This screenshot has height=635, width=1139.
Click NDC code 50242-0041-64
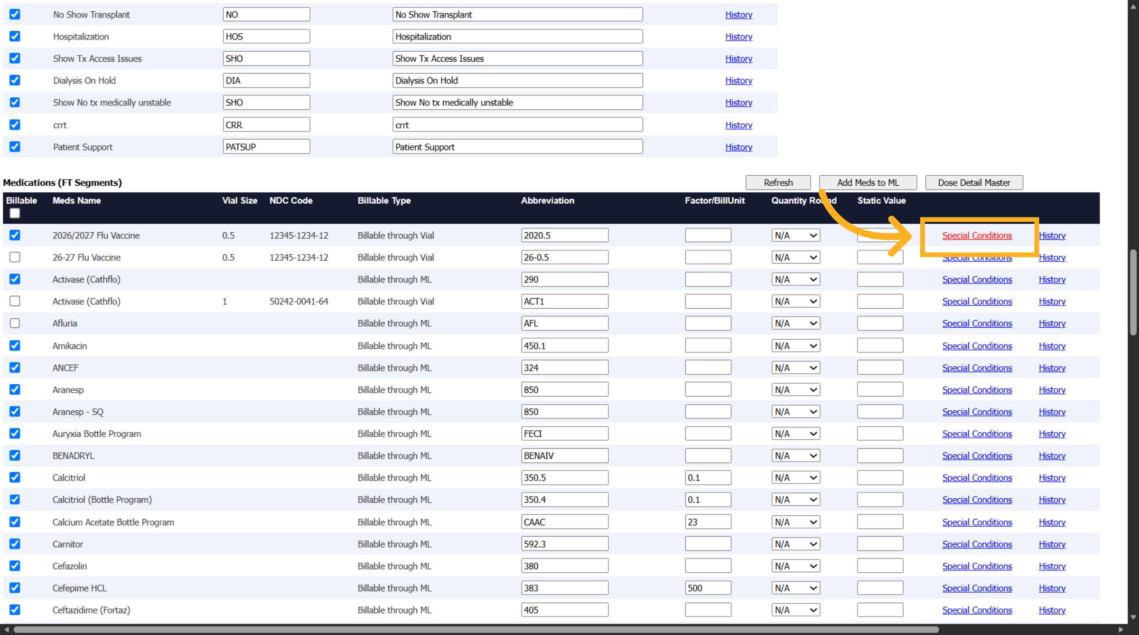click(299, 301)
